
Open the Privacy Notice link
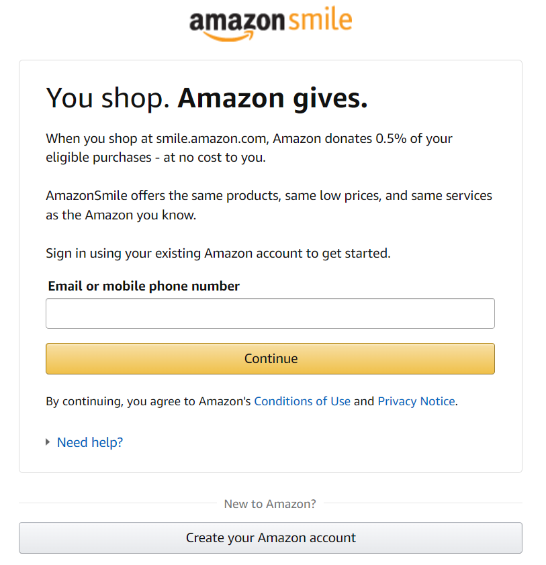click(416, 401)
